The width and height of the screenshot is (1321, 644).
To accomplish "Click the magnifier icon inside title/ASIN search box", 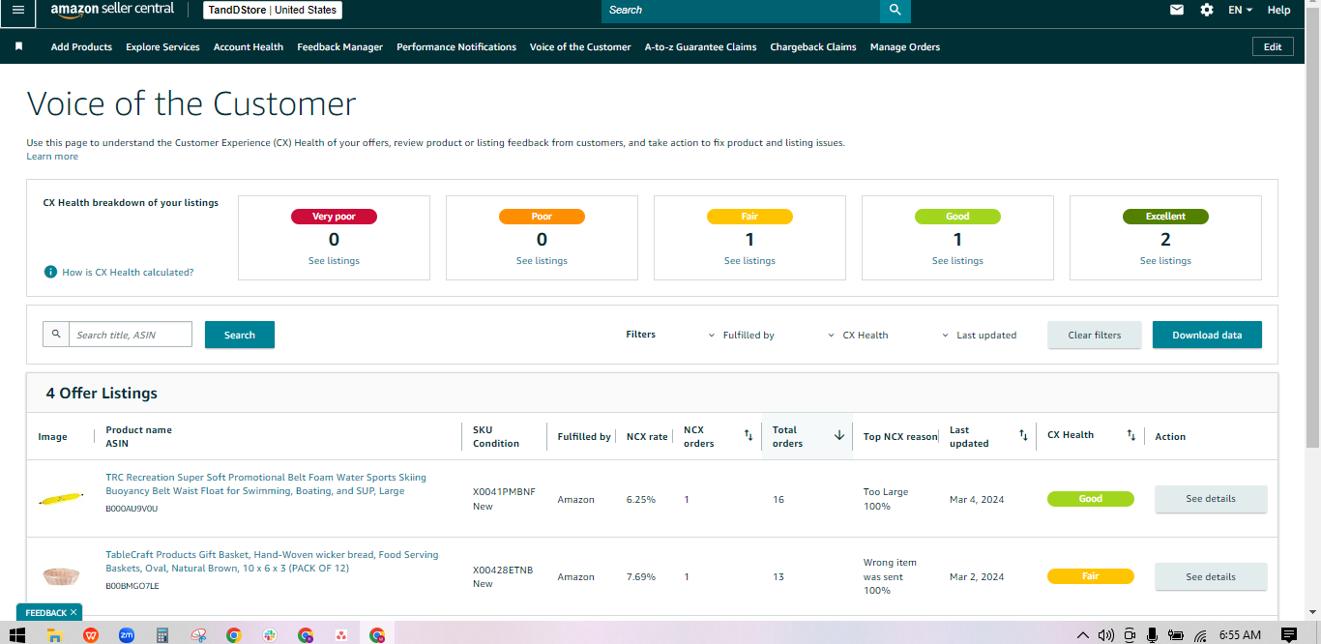I will 56,335.
